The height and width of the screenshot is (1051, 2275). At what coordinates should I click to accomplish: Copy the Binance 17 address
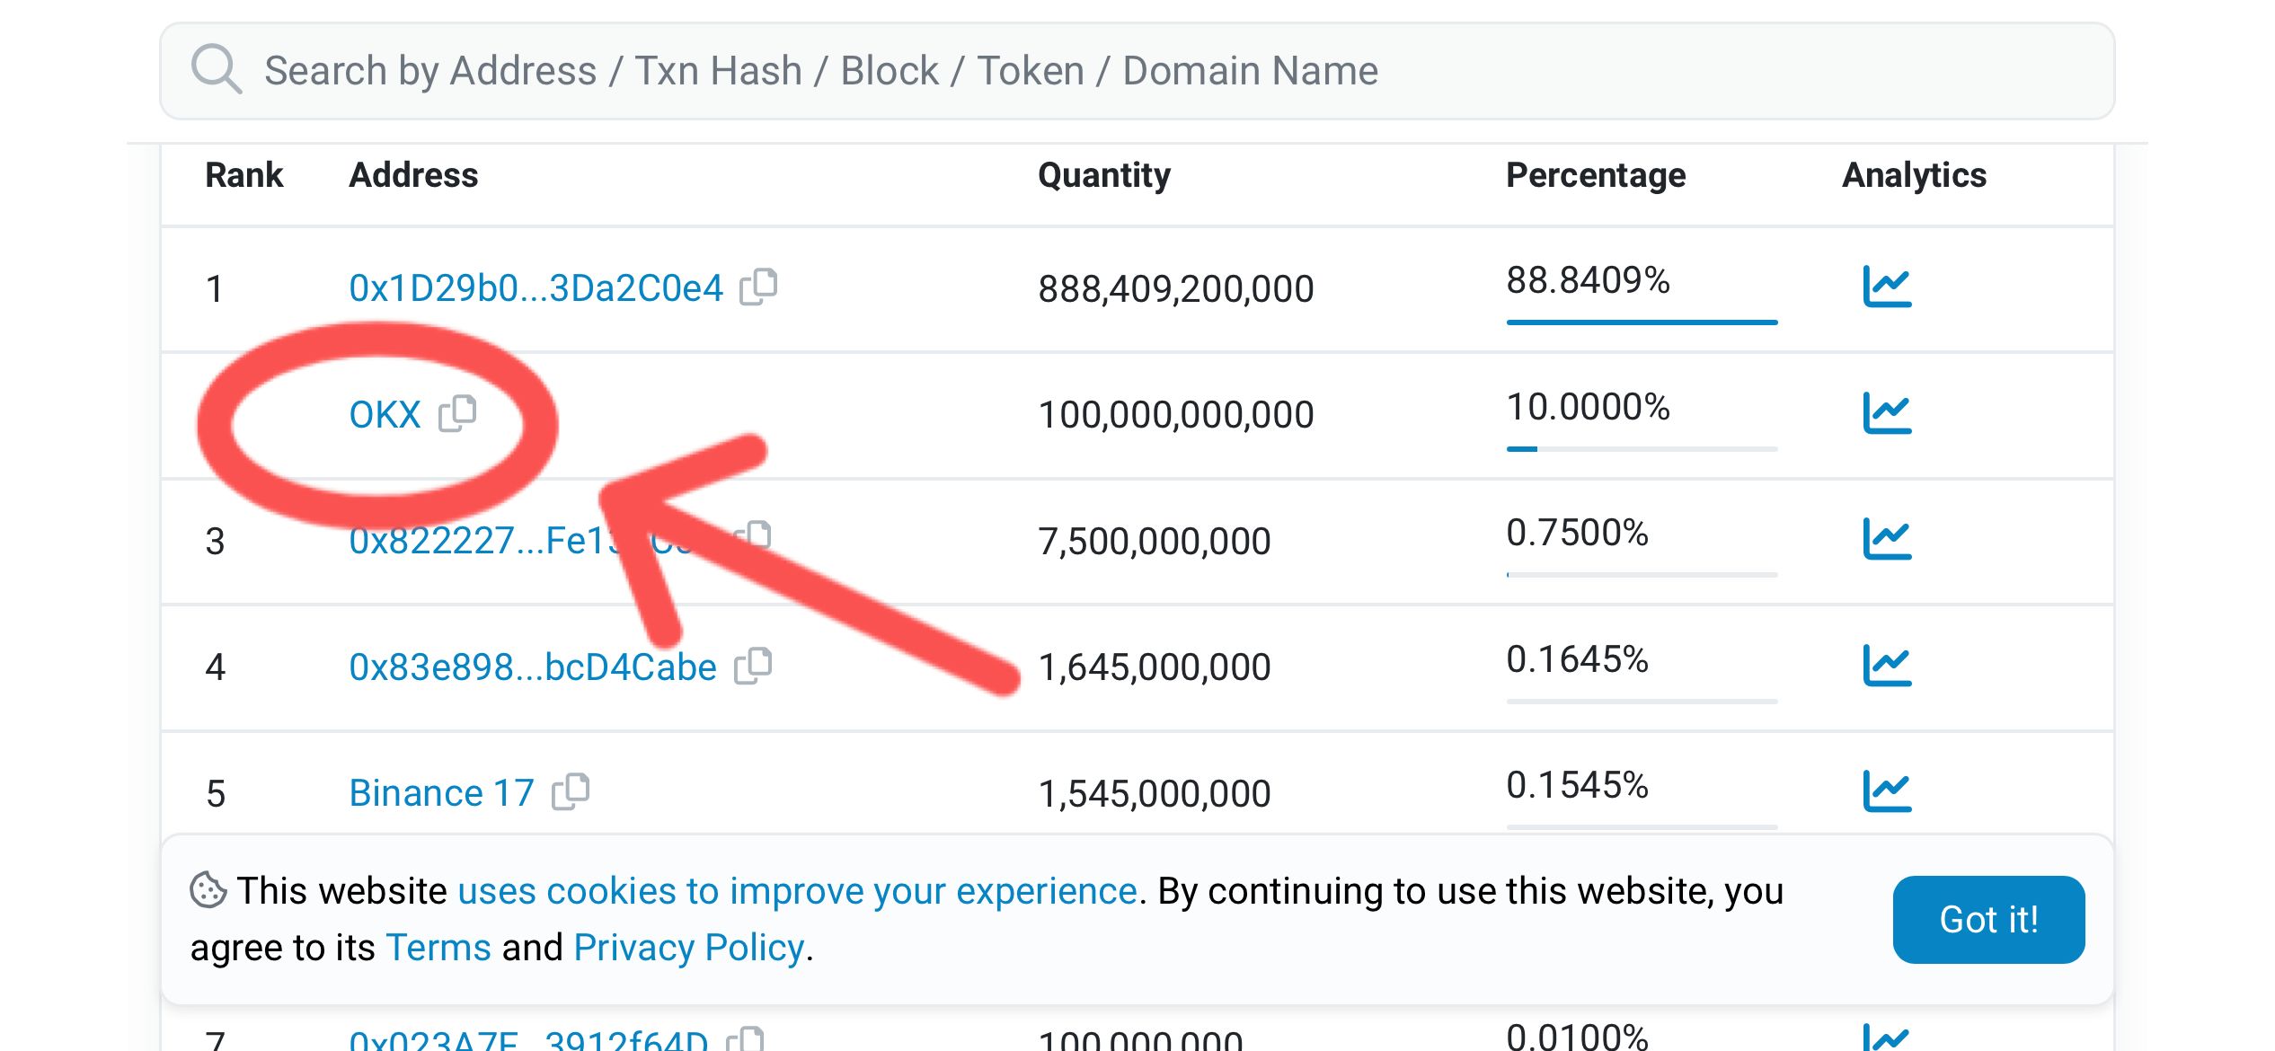coord(571,791)
